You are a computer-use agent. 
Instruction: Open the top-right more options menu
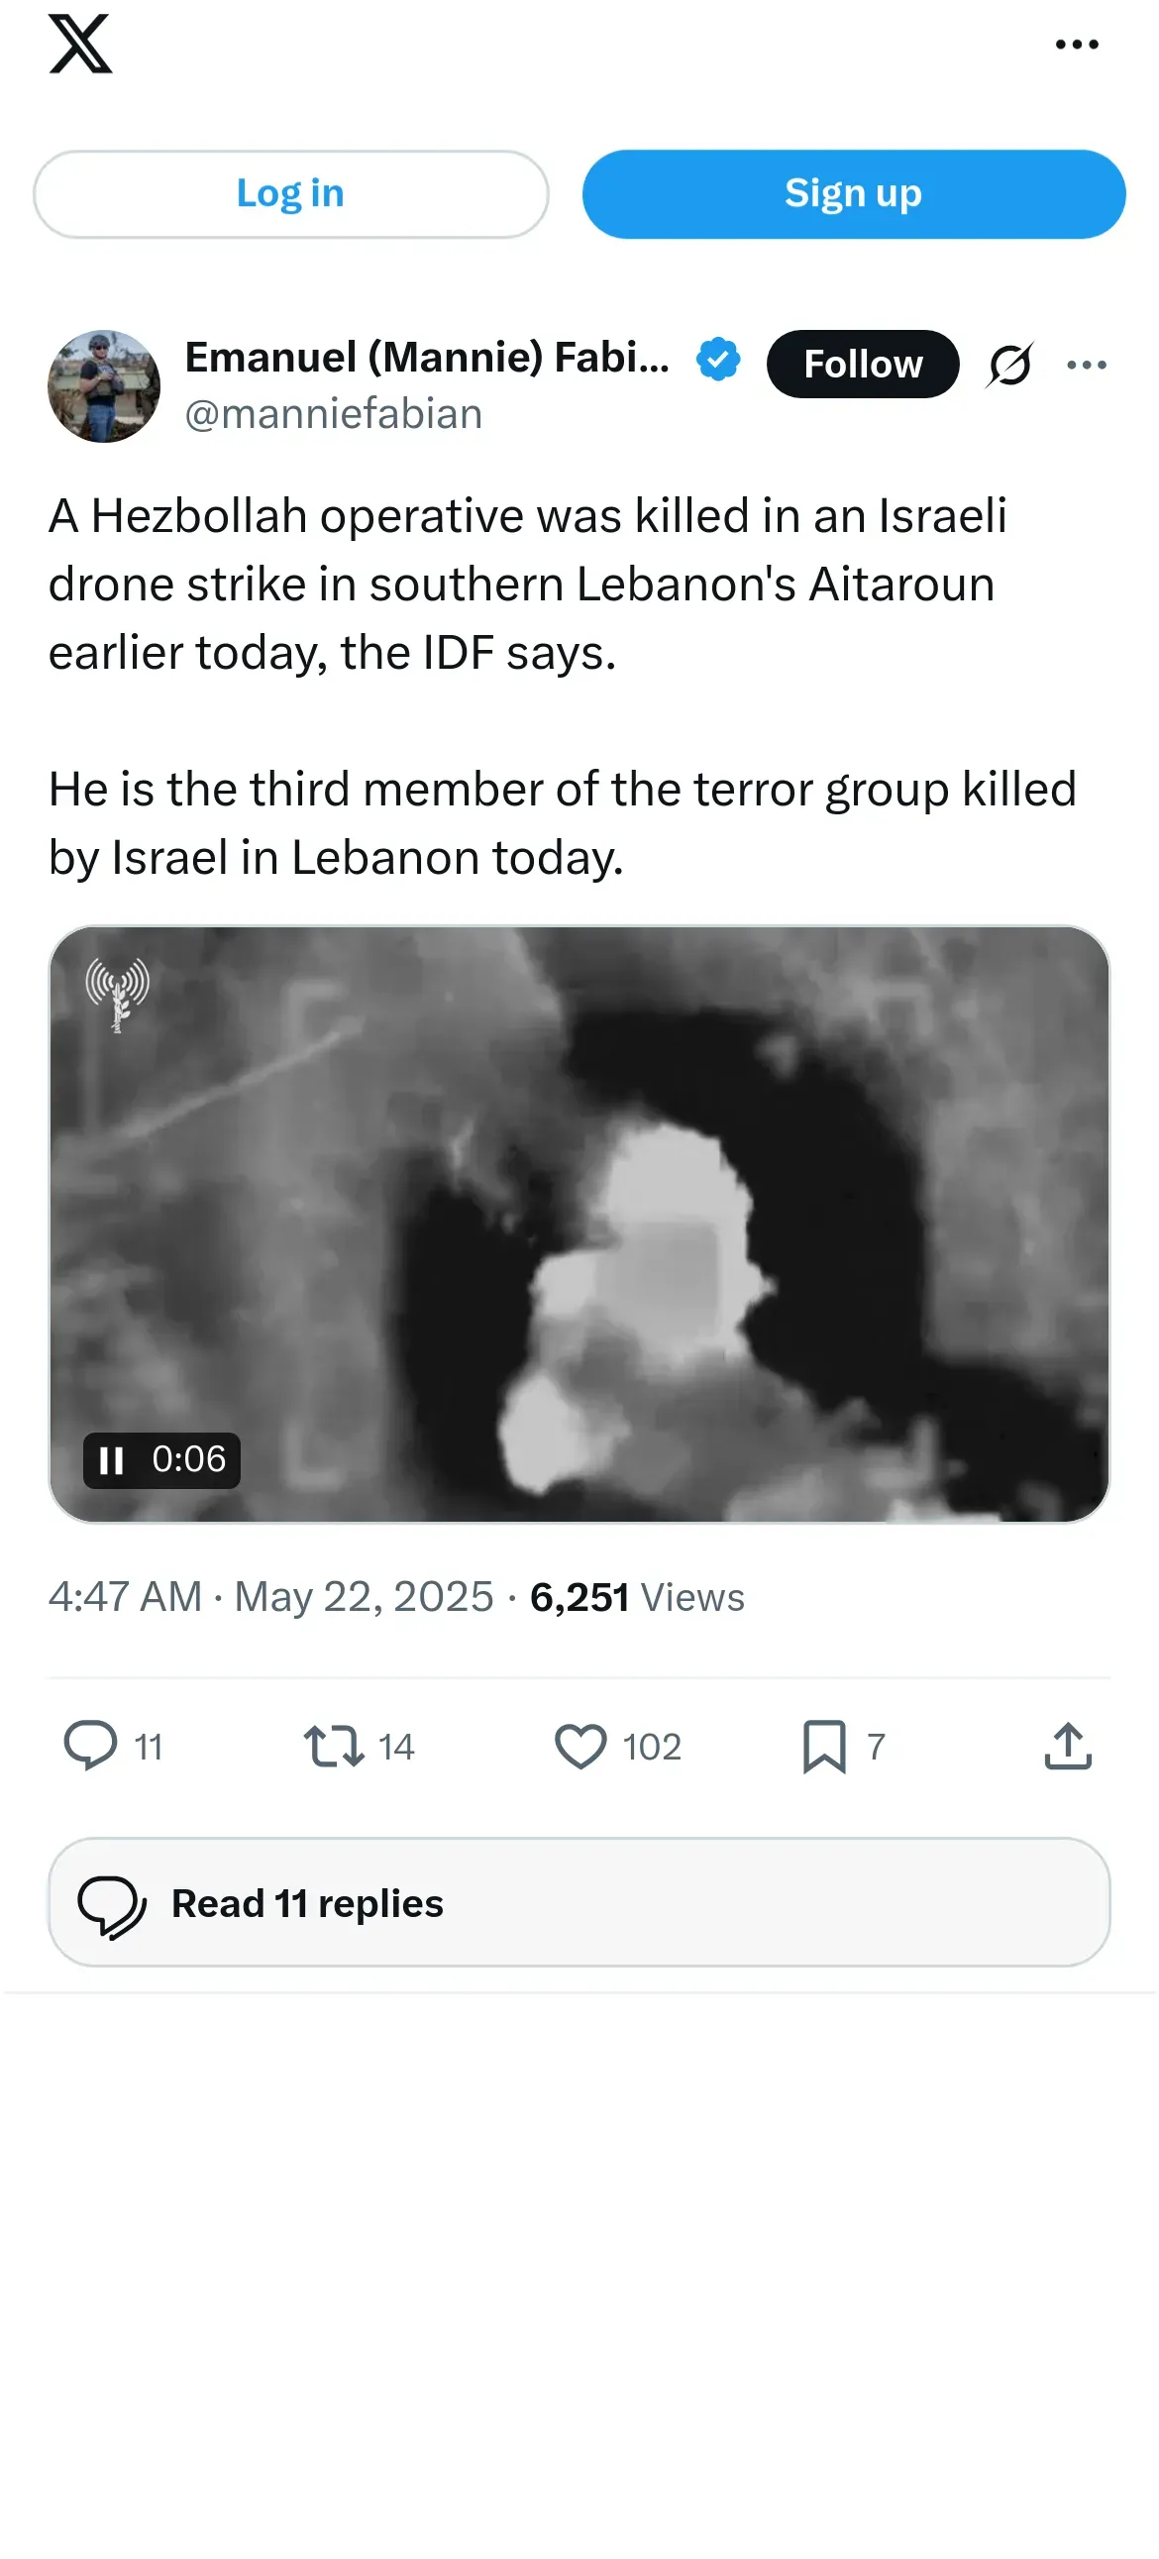click(x=1077, y=45)
